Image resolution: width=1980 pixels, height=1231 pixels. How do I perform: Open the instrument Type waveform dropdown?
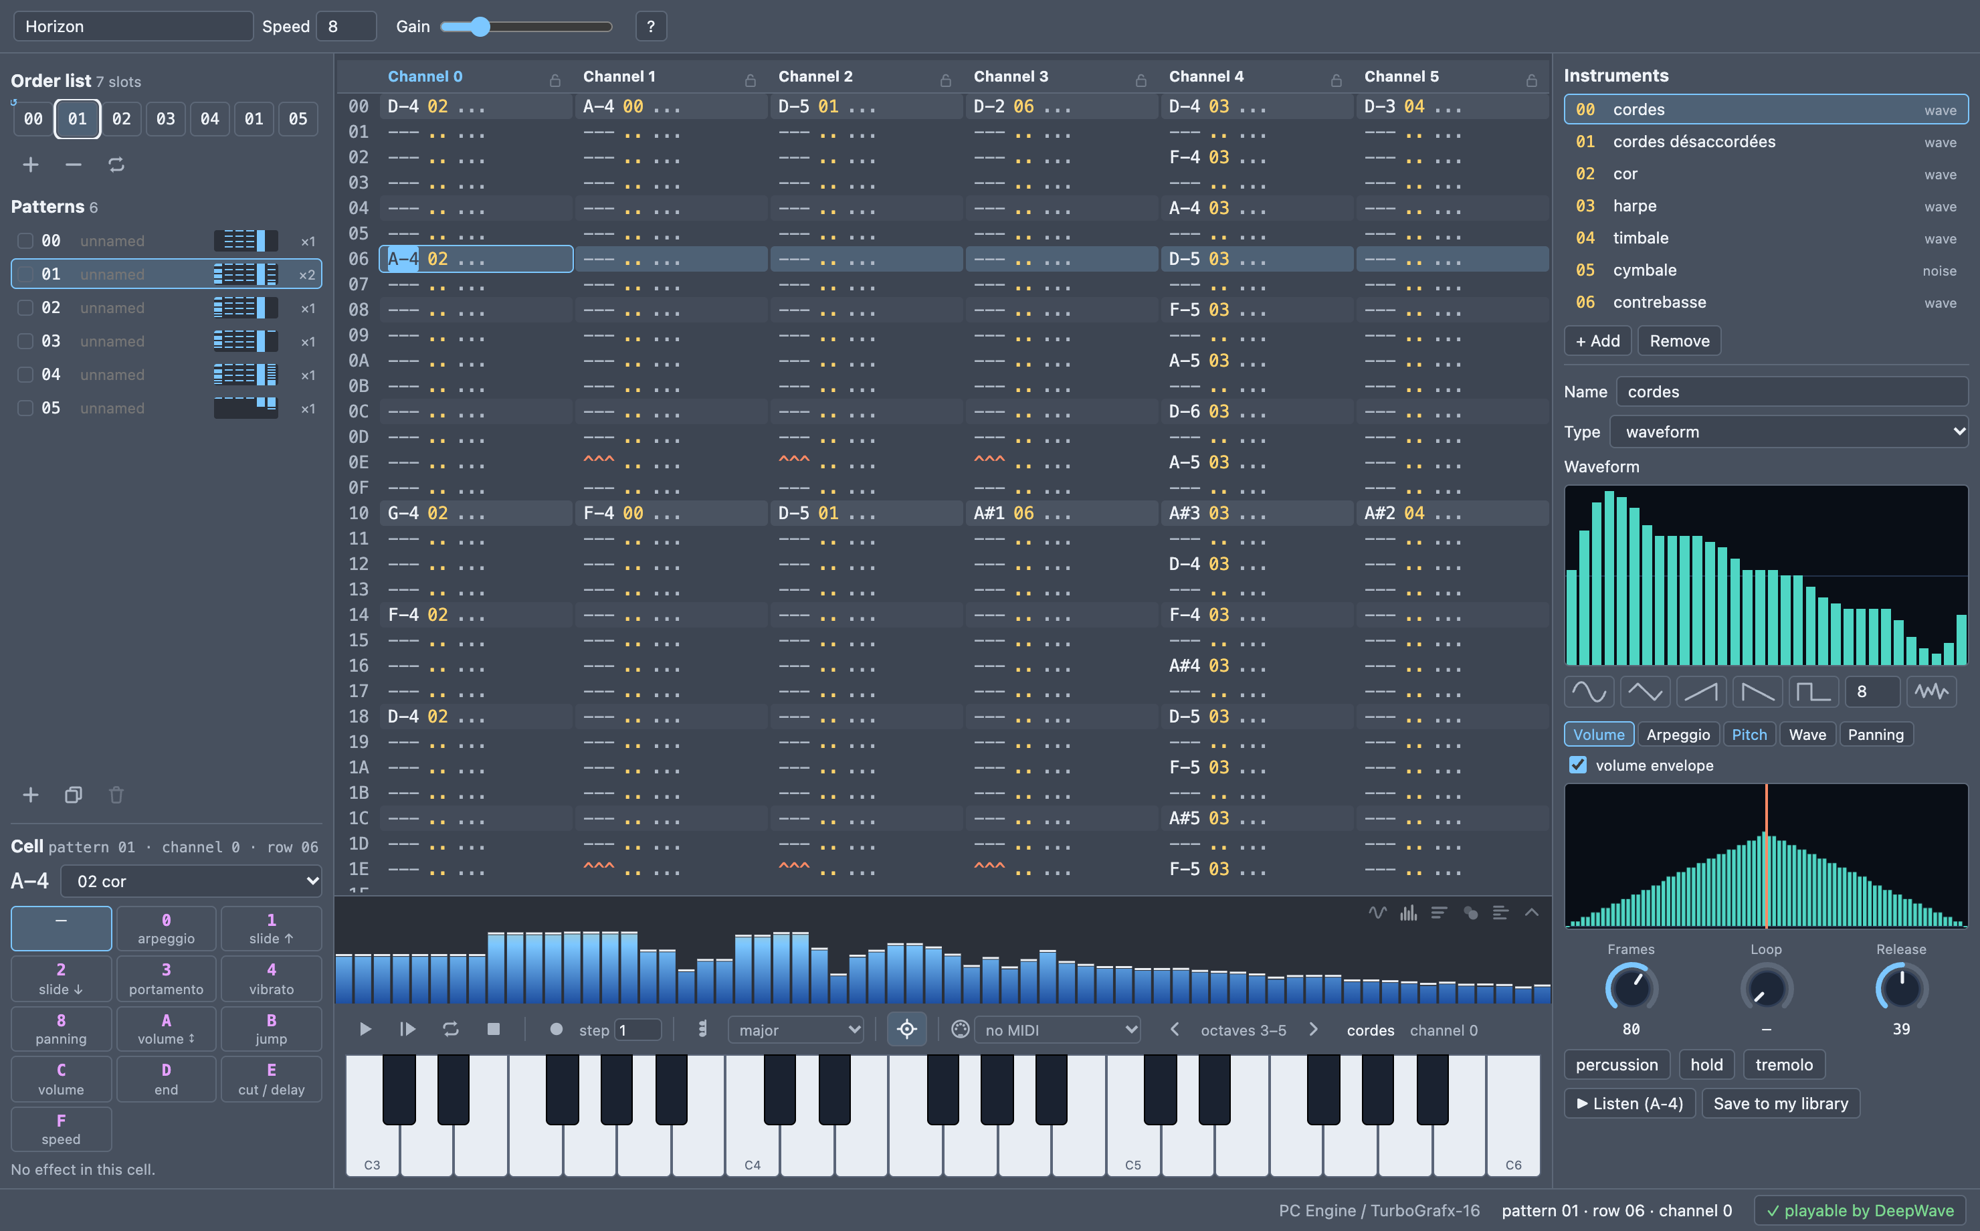1789,432
